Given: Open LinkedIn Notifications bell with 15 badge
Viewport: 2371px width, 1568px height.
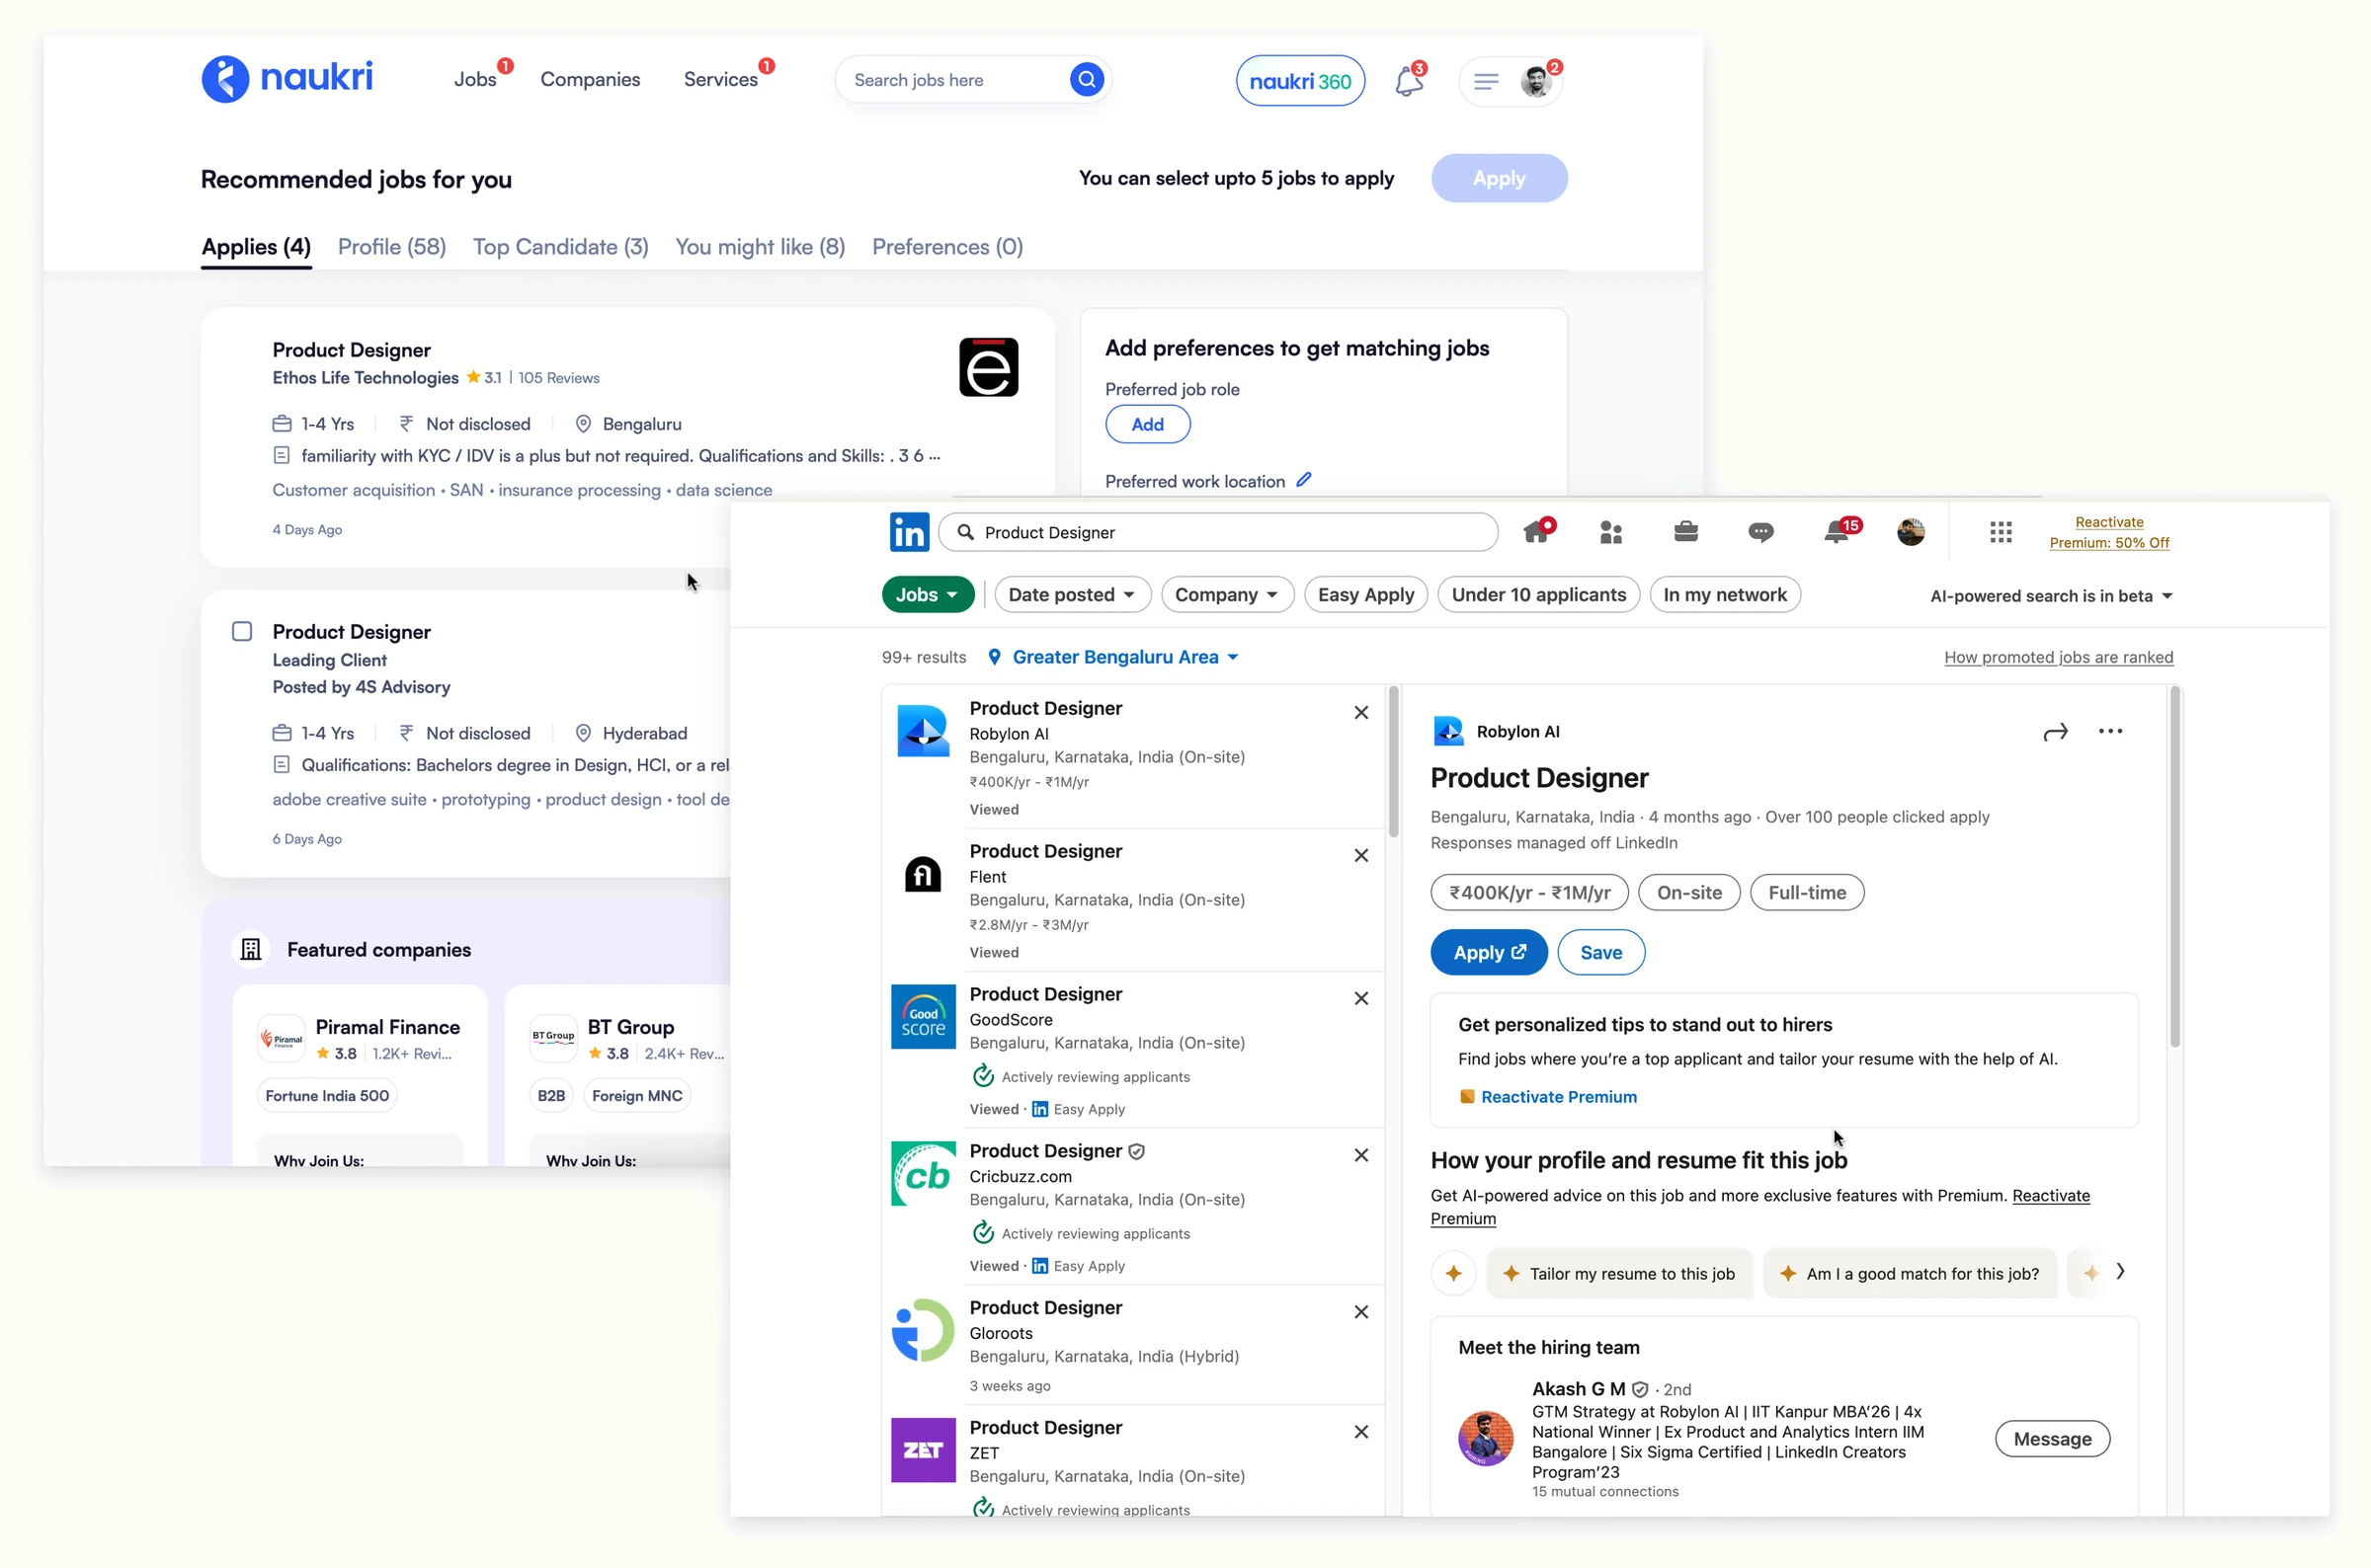Looking at the screenshot, I should pyautogui.click(x=1837, y=531).
